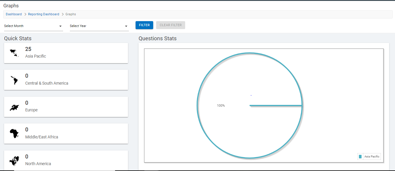Screen dimensions: 395x171
Task: Click the Asia Pacific map icon
Action: coord(14,53)
